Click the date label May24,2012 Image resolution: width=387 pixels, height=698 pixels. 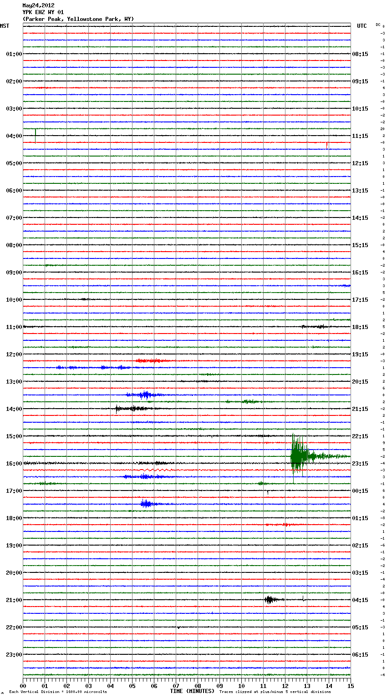coord(38,5)
